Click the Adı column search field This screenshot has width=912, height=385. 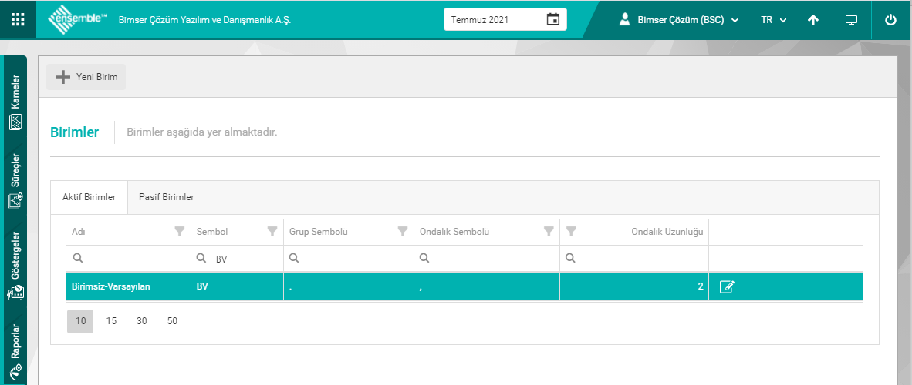(131, 258)
